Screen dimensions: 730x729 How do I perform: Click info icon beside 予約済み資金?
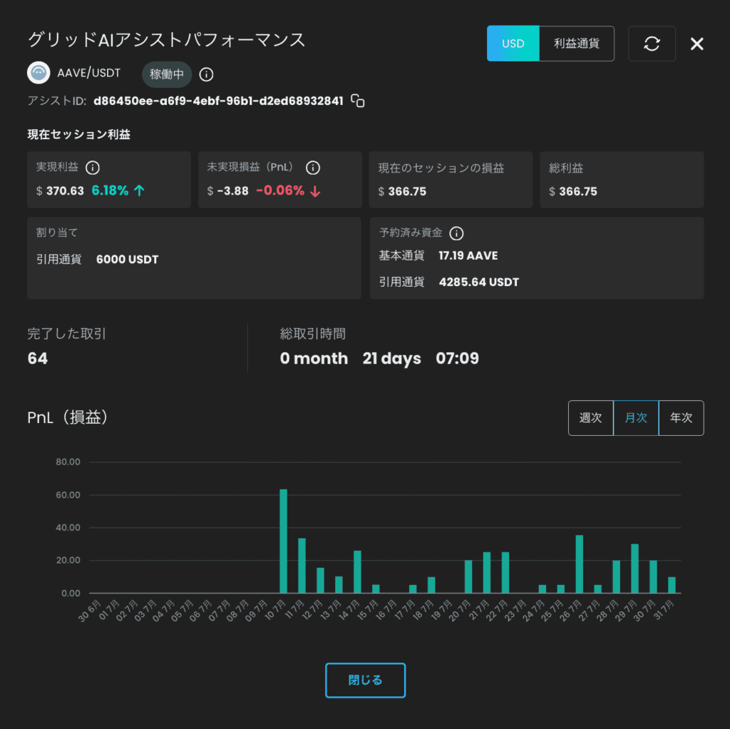pyautogui.click(x=456, y=233)
